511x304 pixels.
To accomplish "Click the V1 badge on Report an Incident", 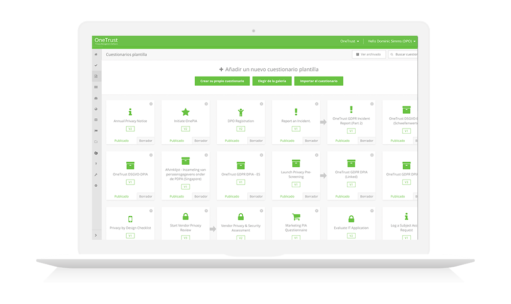I will click(x=296, y=129).
